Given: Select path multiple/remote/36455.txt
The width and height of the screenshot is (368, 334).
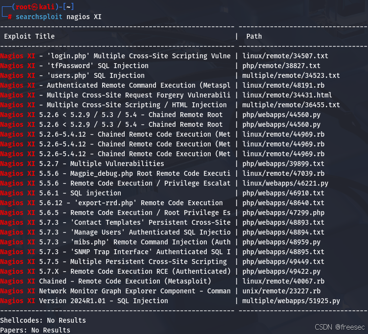Looking at the screenshot, I should coord(291,105).
